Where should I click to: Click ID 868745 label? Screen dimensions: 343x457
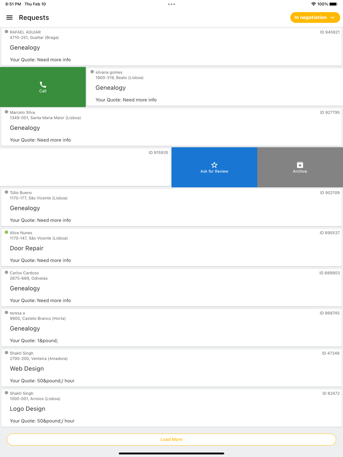330,313
